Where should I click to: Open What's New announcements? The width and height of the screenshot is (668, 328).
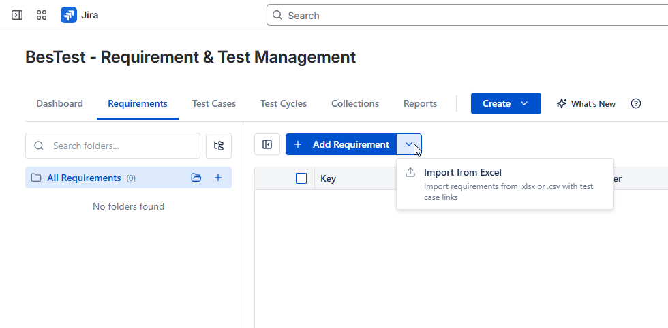pos(586,103)
